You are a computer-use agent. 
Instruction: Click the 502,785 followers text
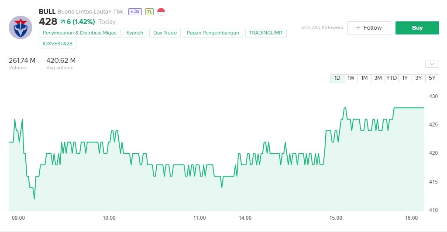coord(322,27)
